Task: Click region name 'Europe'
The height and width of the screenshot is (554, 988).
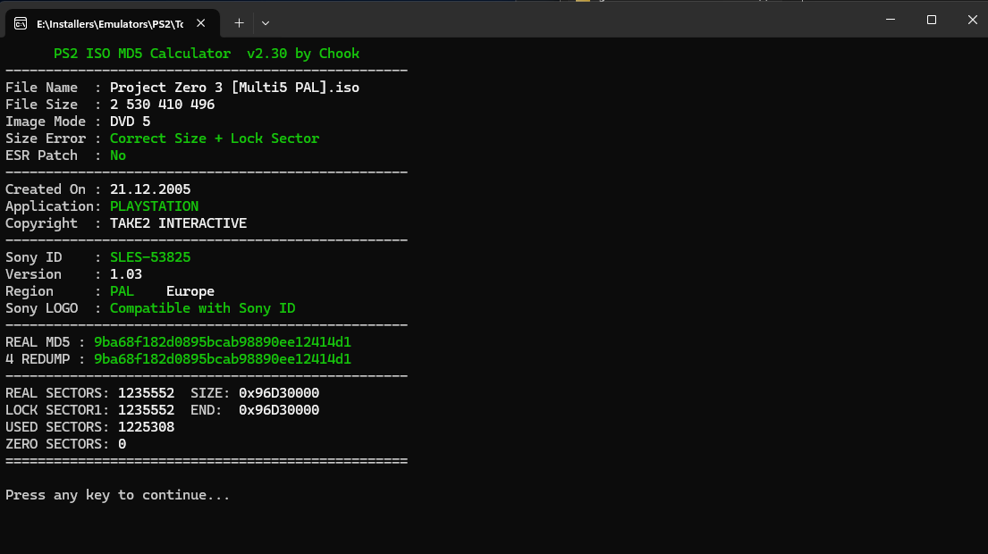Action: pos(190,291)
